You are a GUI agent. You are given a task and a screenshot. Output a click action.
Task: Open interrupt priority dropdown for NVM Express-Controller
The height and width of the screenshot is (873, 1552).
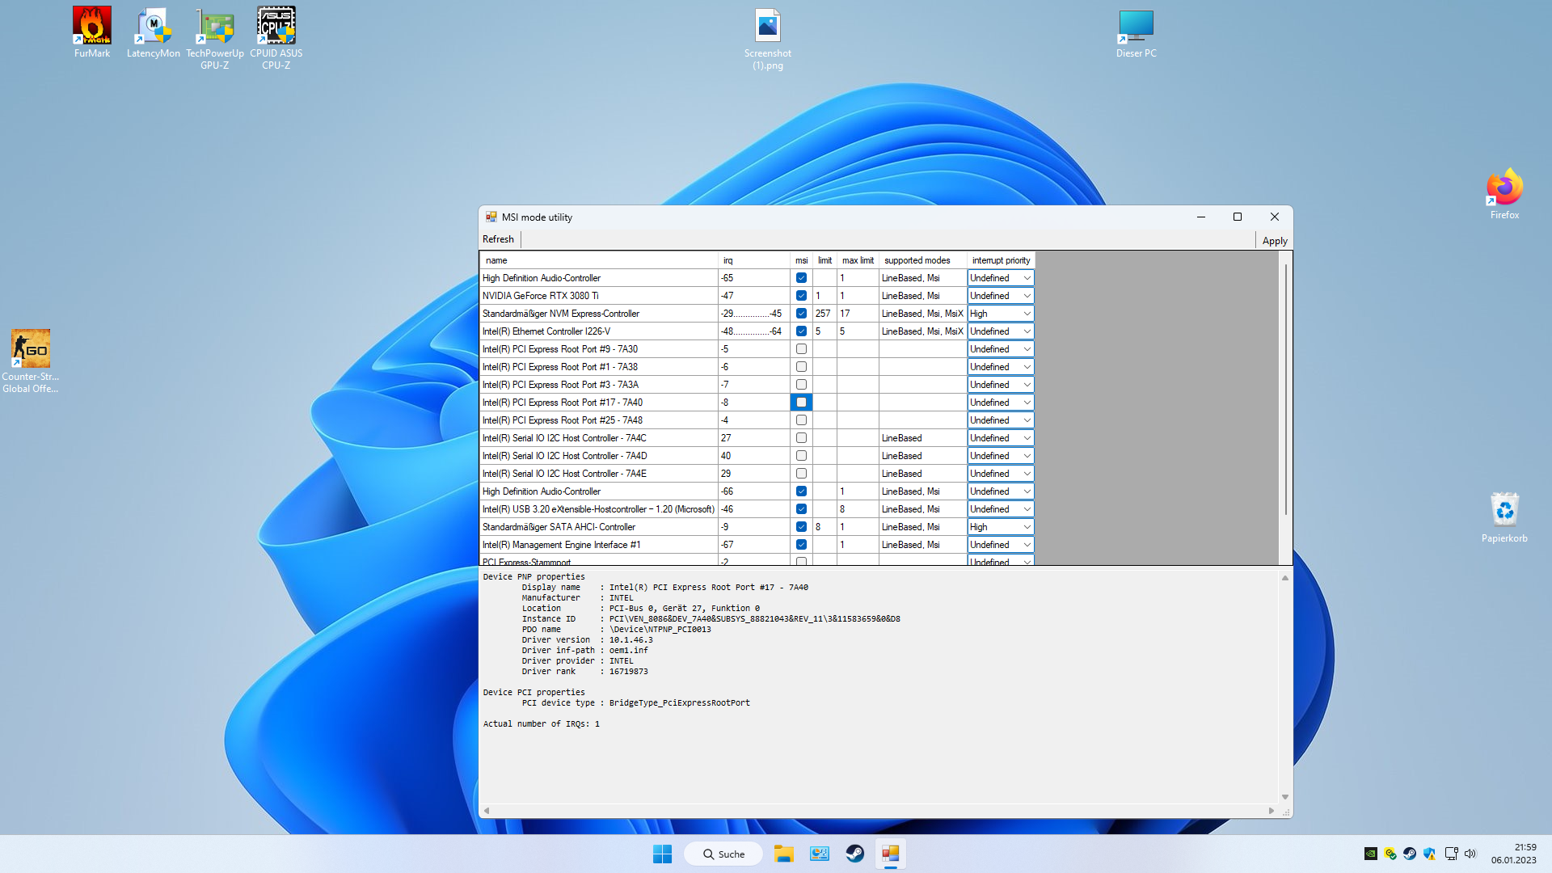click(1027, 314)
